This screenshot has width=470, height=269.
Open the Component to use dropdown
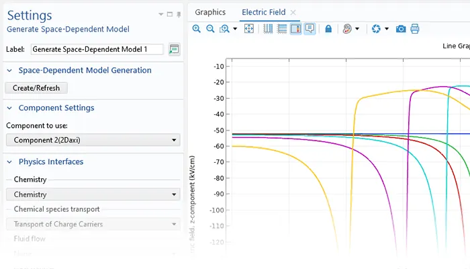pos(93,140)
